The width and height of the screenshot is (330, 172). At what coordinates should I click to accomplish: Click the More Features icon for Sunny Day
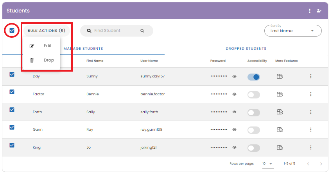[x=280, y=77]
